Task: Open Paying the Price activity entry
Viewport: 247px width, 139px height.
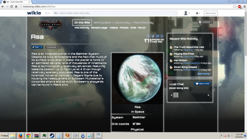Action: 184,54
